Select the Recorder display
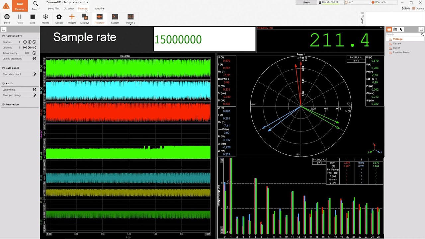This screenshot has height=239, width=425. click(99, 19)
